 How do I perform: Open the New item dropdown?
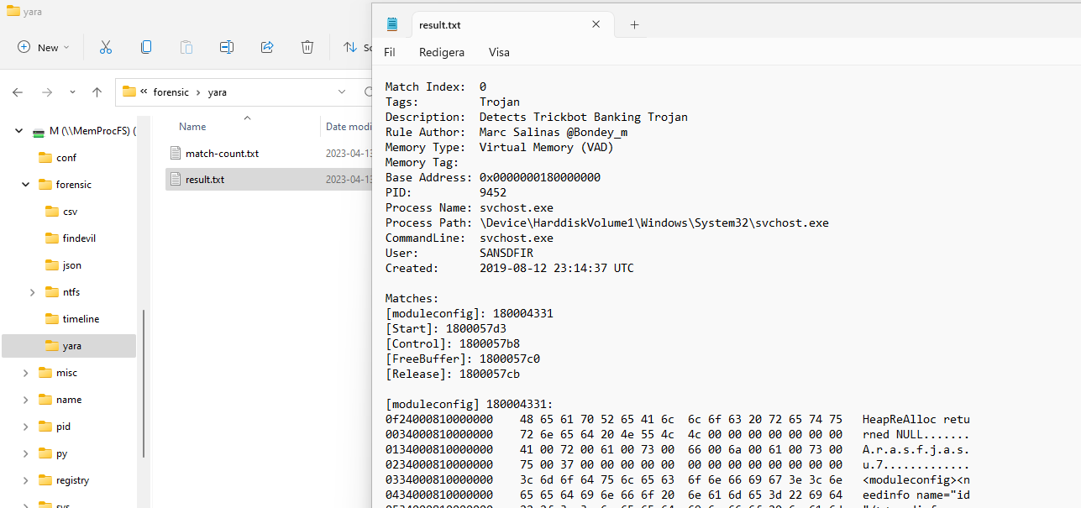[x=44, y=48]
